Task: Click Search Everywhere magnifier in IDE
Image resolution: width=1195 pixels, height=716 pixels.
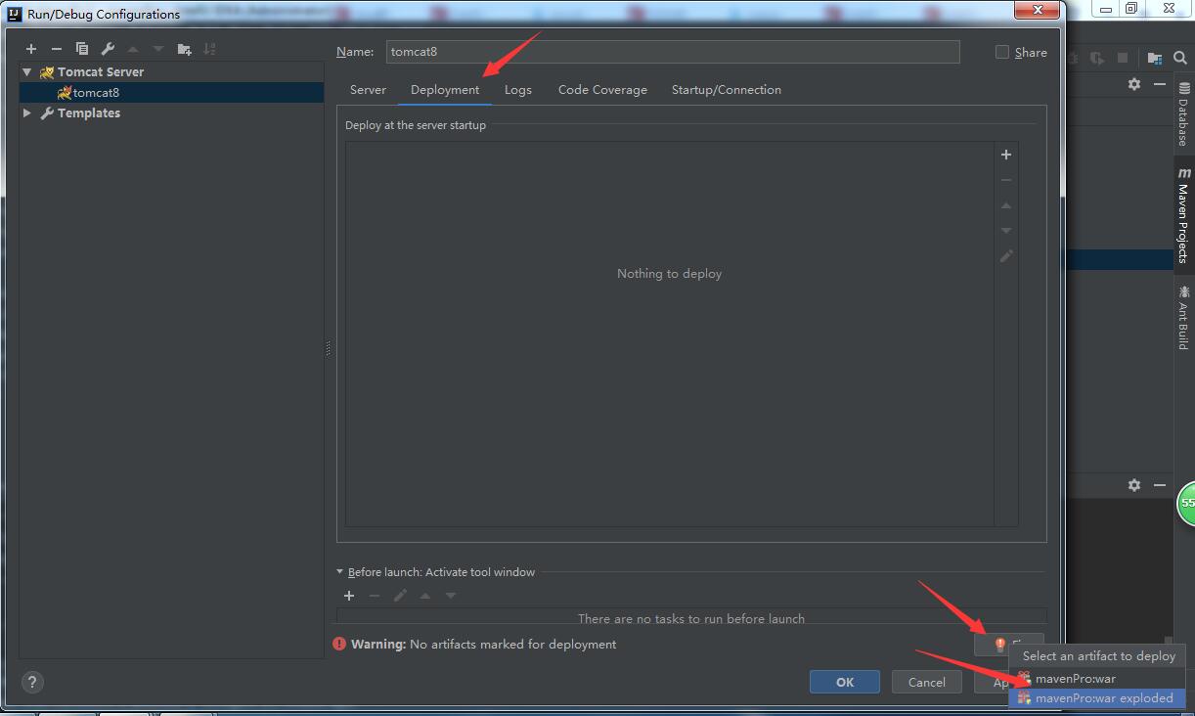Action: point(1180,59)
